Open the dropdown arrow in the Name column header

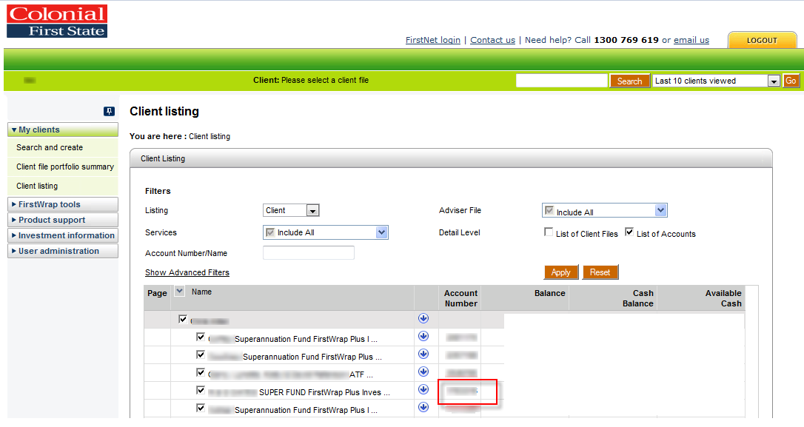[179, 291]
